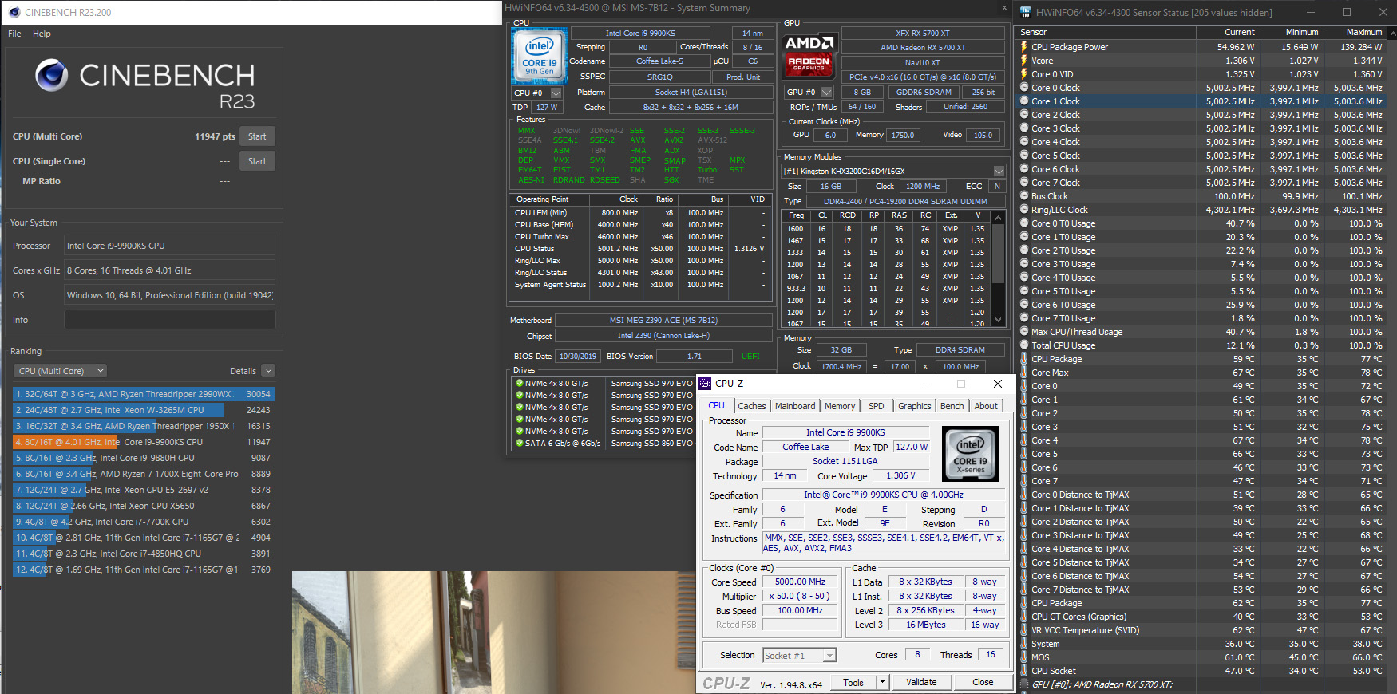Viewport: 1397px width, 694px height.
Task: Click the usage icon beside Max CPU/Thread Usage
Action: tap(1024, 332)
